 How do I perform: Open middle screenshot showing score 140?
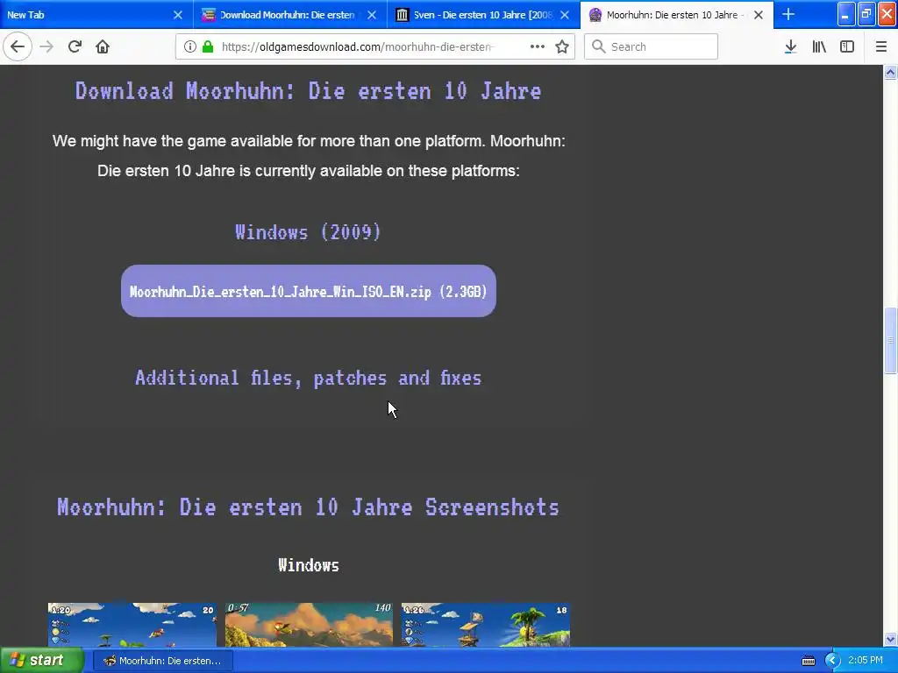tap(309, 624)
